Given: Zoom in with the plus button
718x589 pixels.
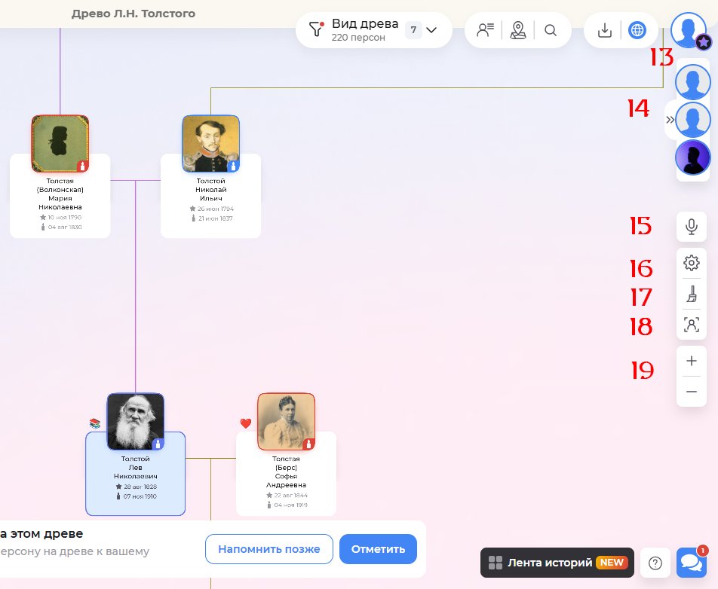Looking at the screenshot, I should tap(691, 361).
